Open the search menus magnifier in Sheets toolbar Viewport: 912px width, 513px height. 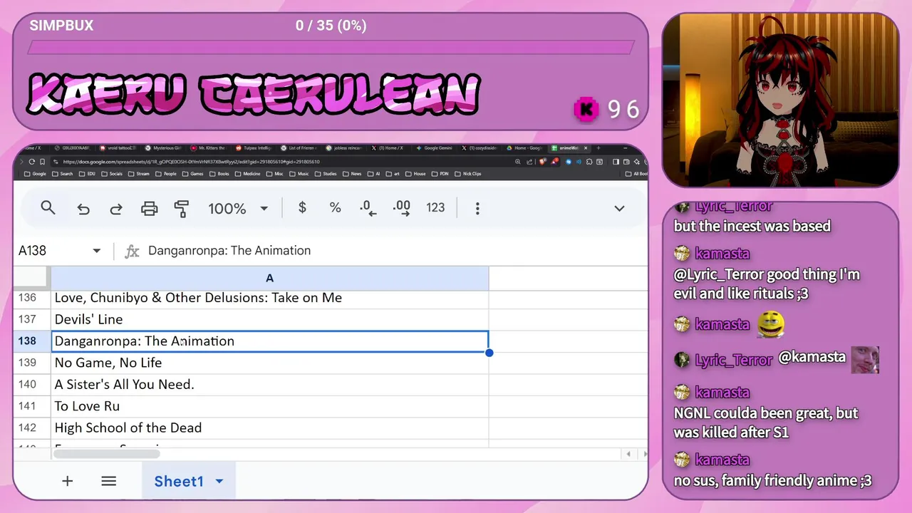(48, 208)
